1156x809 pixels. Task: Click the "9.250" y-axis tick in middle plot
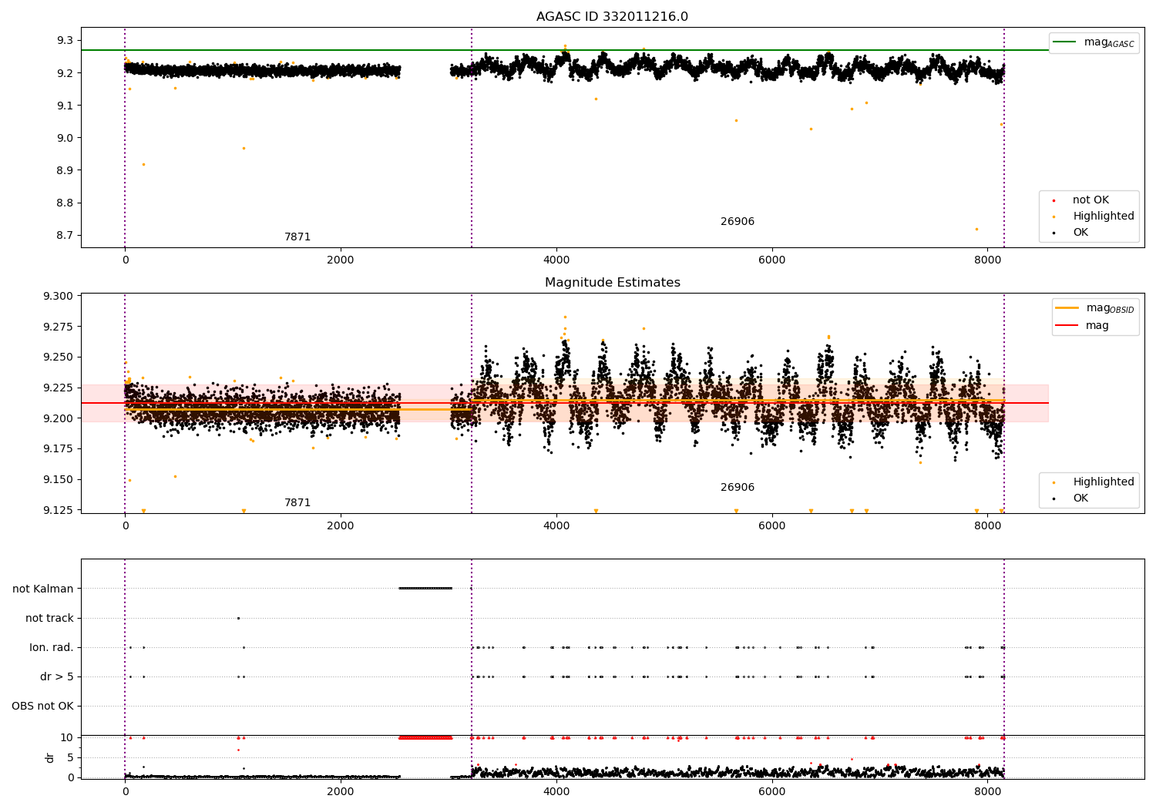pos(58,358)
